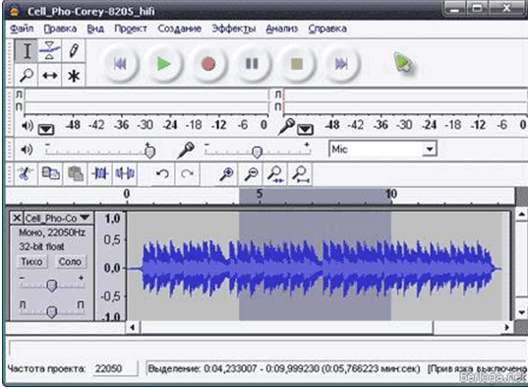Select the Multi-tool asterisk
The image size is (528, 389).
(x=73, y=75)
